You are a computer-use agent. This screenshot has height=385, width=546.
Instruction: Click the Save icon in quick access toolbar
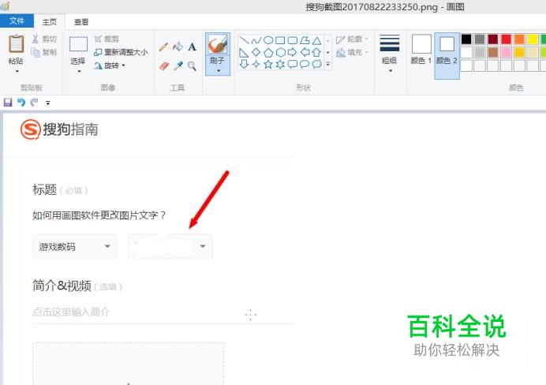point(8,103)
